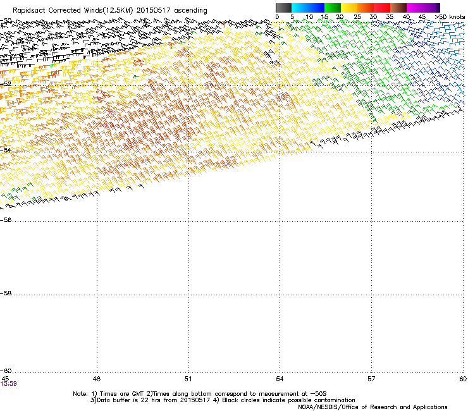Screen dimensions: 468x411
Task: Click the Rapidscat Corrected Winds title text
Action: coord(110,10)
